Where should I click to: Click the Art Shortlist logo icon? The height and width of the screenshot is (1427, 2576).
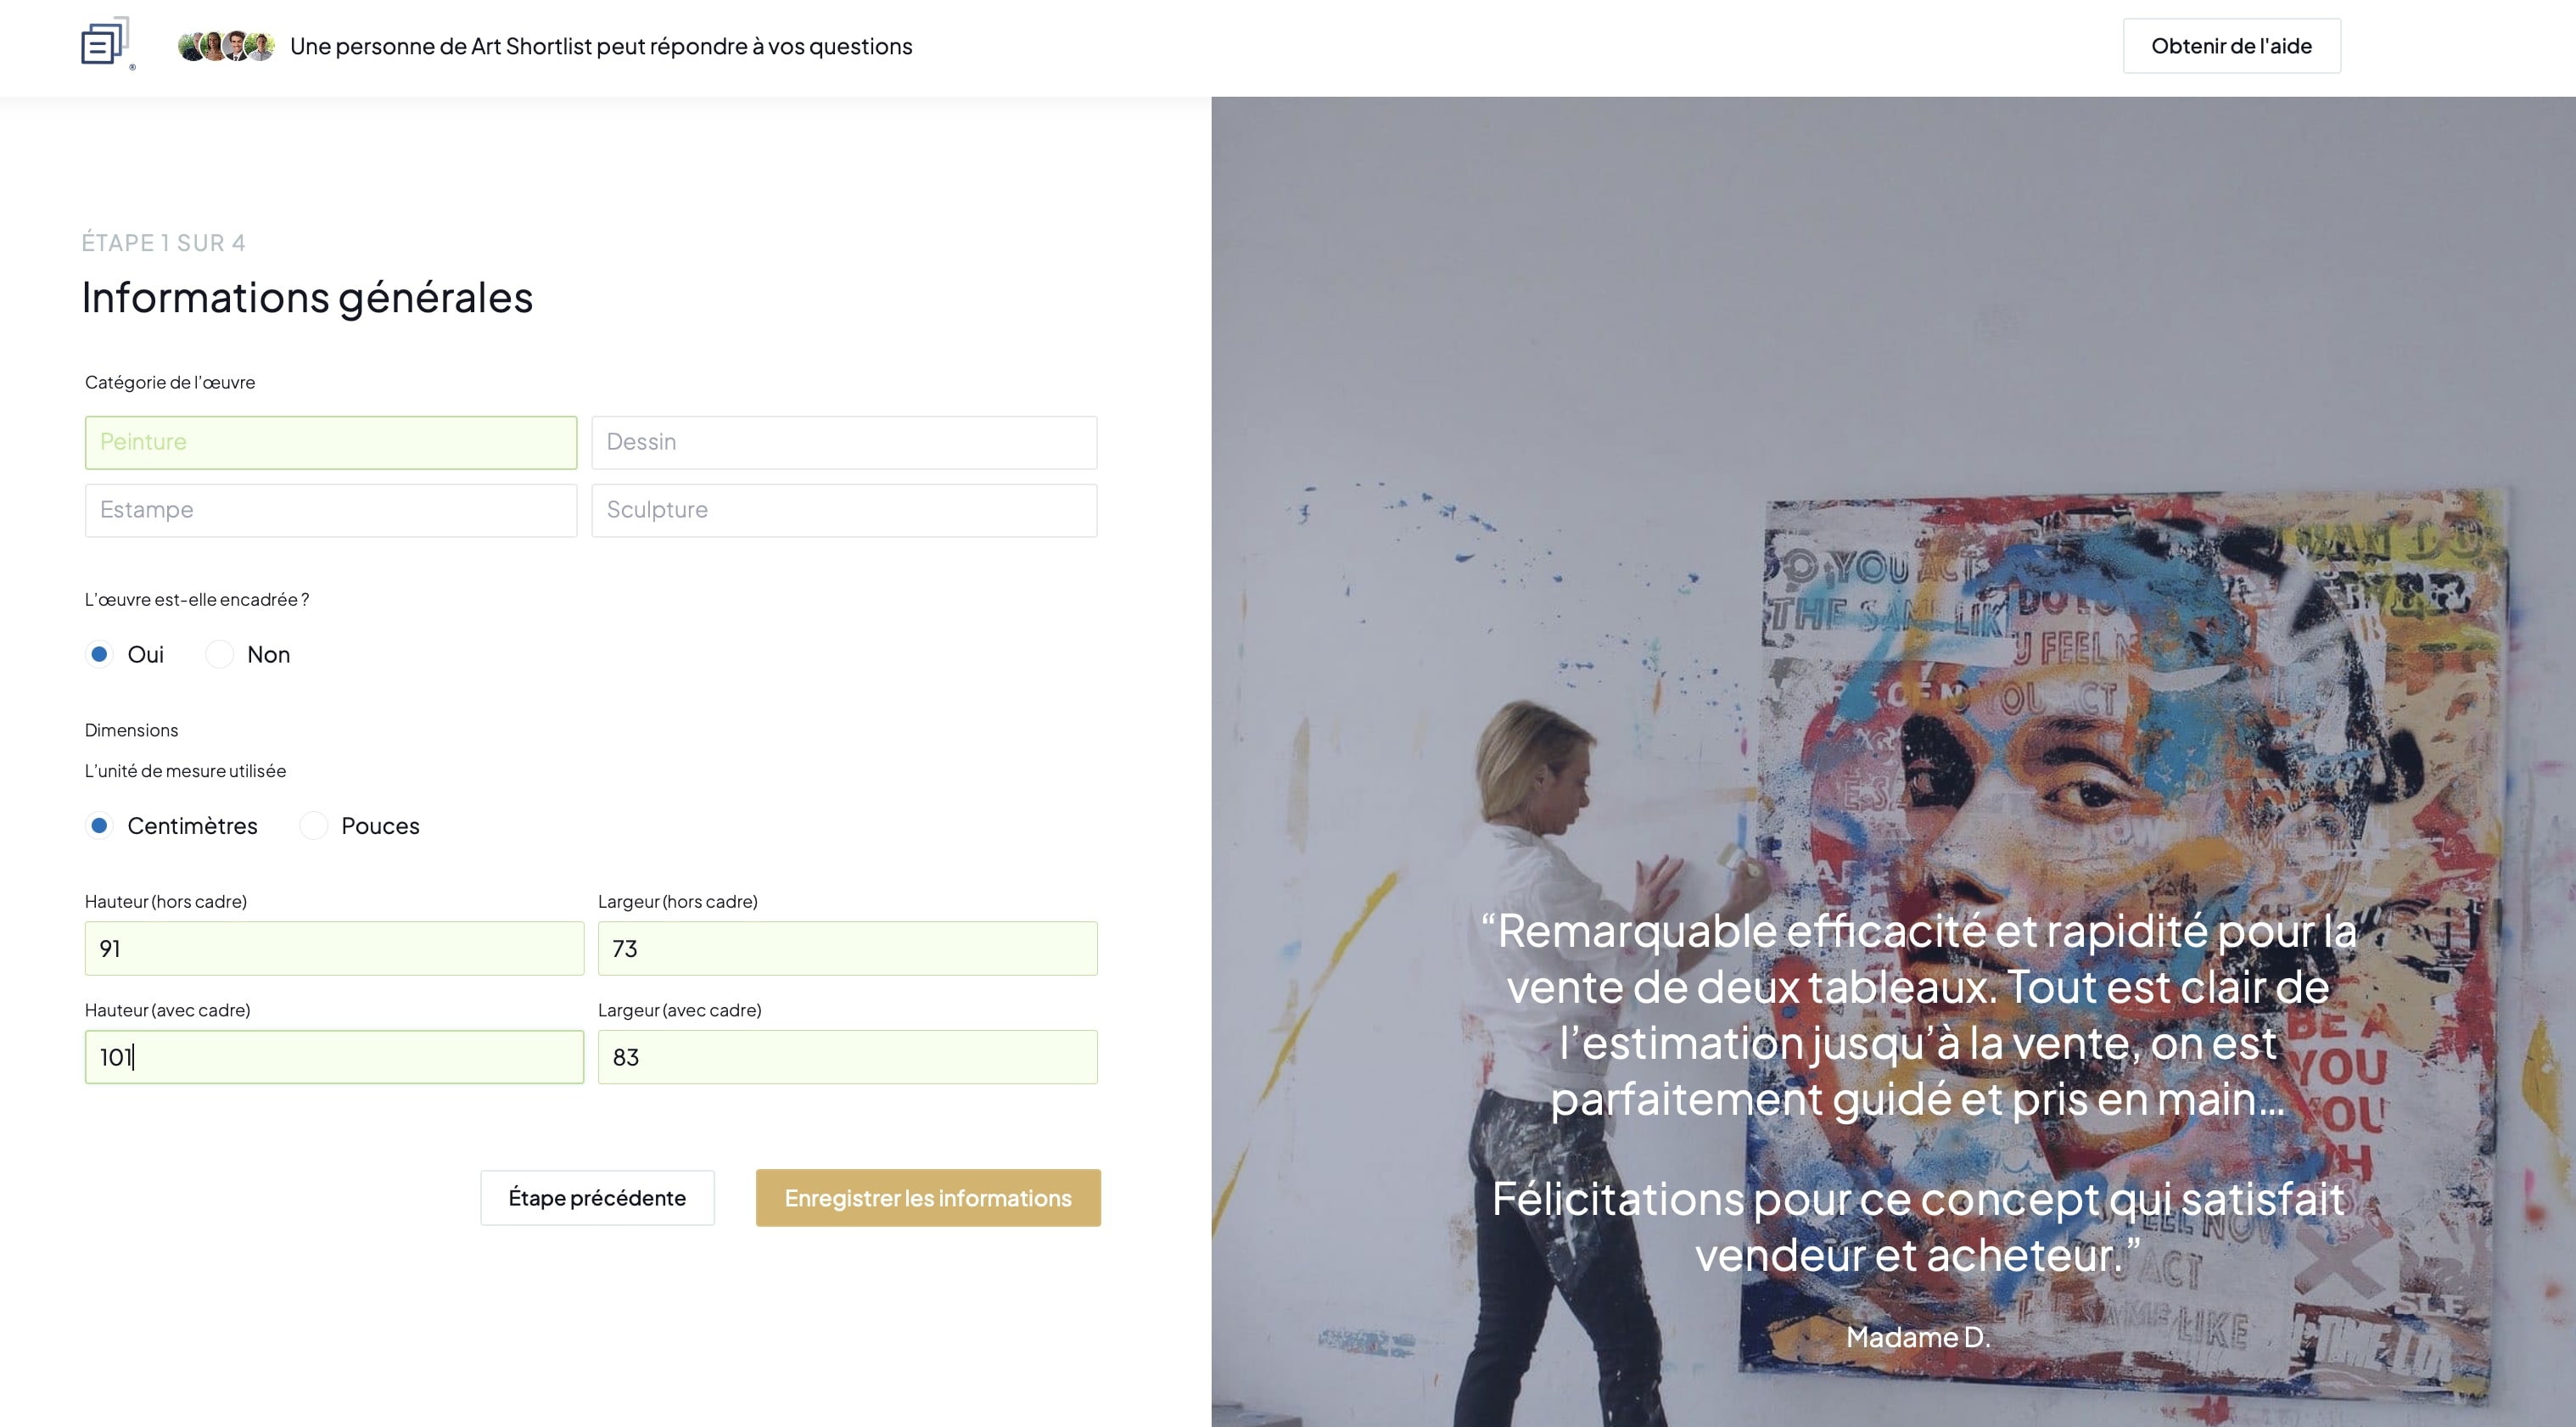(x=108, y=44)
